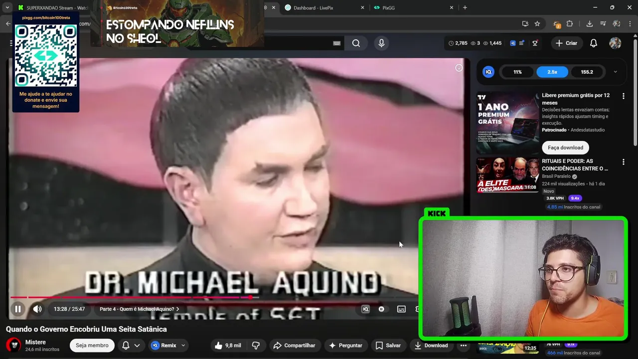638x359 pixels.
Task: Open the Chrome Extensions puzzle icon
Action: point(570,23)
